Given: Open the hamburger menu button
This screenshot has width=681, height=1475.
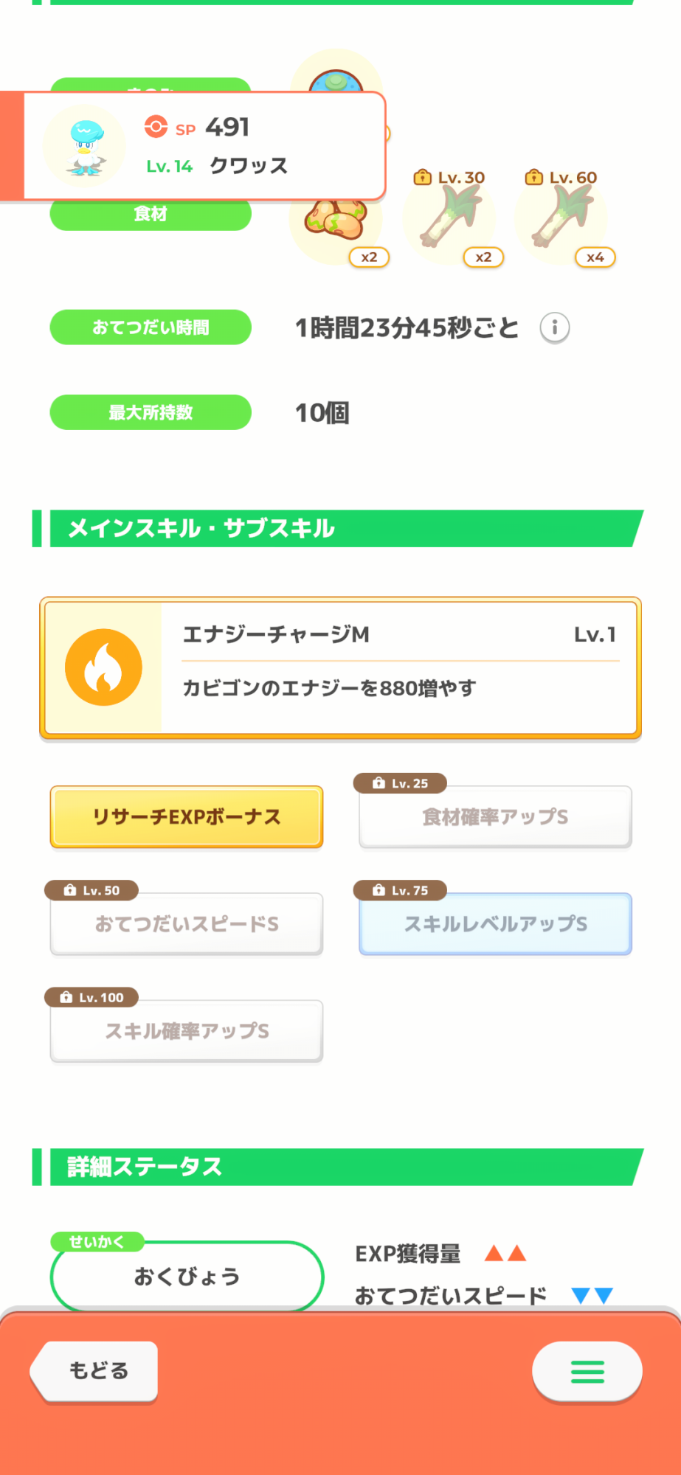Looking at the screenshot, I should click(x=587, y=1372).
